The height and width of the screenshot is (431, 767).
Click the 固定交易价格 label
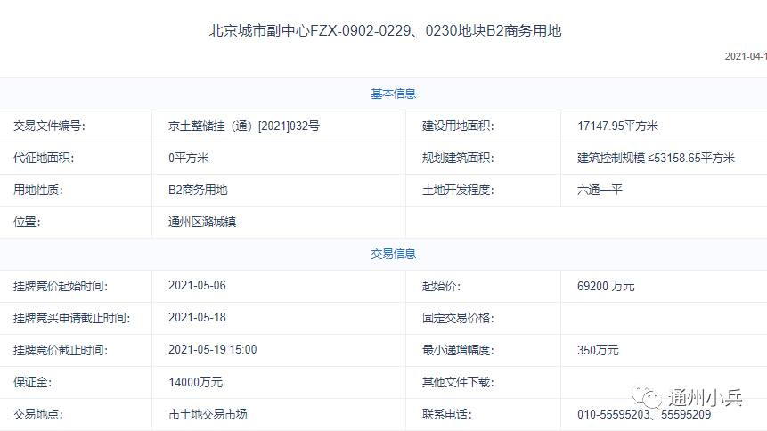click(x=458, y=318)
